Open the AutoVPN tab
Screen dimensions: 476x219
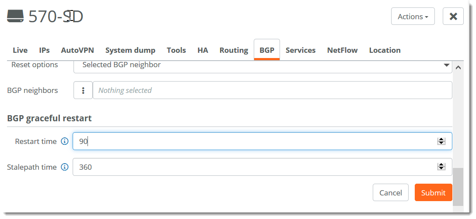[x=77, y=50]
